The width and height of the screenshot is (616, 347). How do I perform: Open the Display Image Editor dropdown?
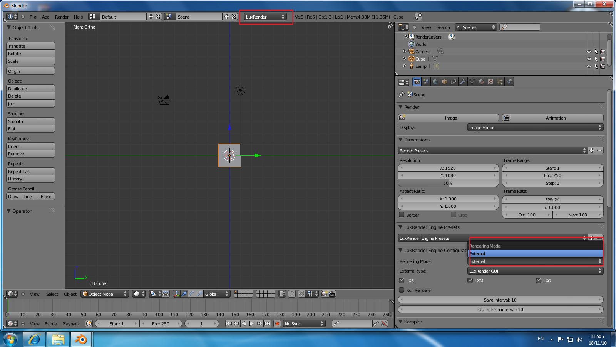[535, 128]
